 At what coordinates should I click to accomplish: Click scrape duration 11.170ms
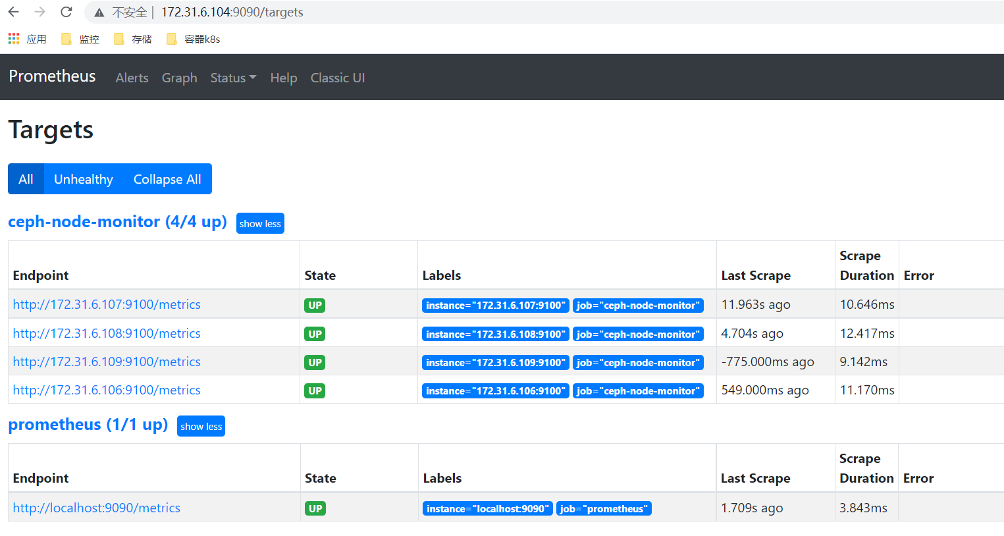(x=867, y=390)
